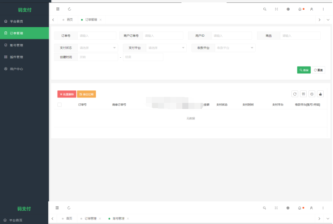This screenshot has width=333, height=224.
Task: Click the 码支付 logo in upper sidebar
Action: point(25,10)
